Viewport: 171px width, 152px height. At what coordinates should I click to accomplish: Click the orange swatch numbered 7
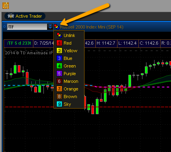point(59,89)
